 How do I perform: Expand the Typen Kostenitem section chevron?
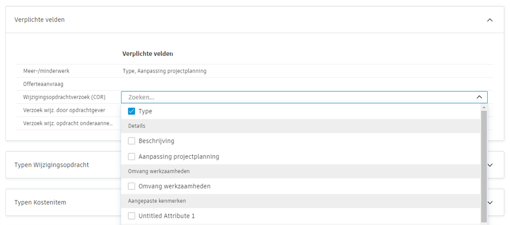(x=490, y=202)
